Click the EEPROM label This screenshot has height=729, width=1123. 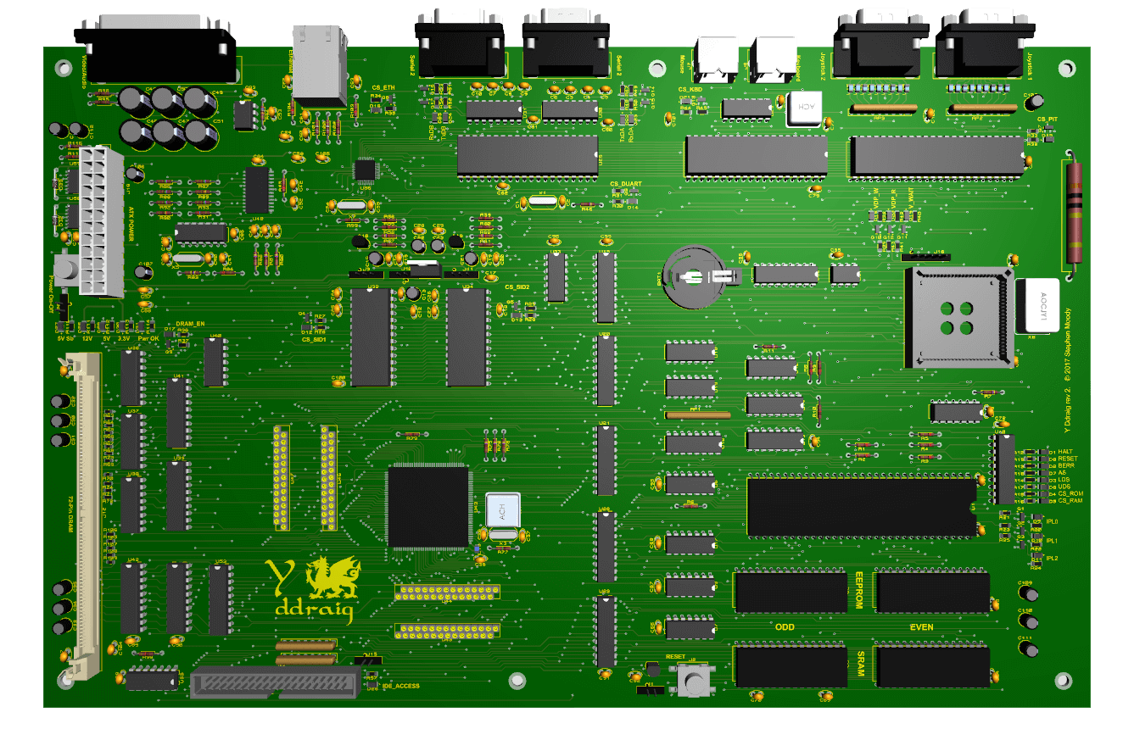(x=859, y=592)
